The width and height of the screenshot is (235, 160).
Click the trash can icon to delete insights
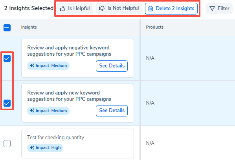[151, 9]
